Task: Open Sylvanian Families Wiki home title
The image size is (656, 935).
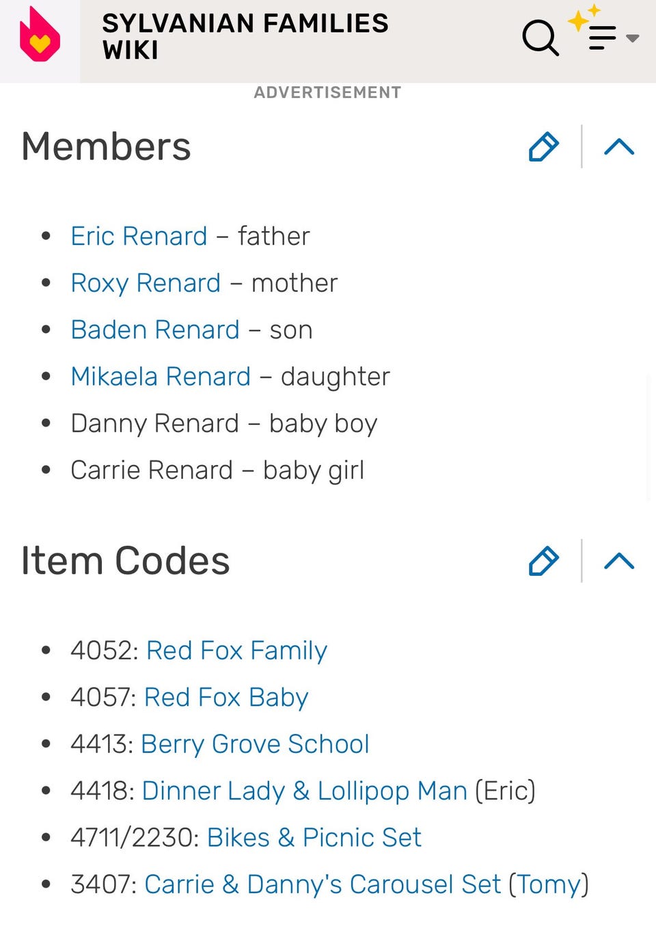Action: (x=245, y=36)
